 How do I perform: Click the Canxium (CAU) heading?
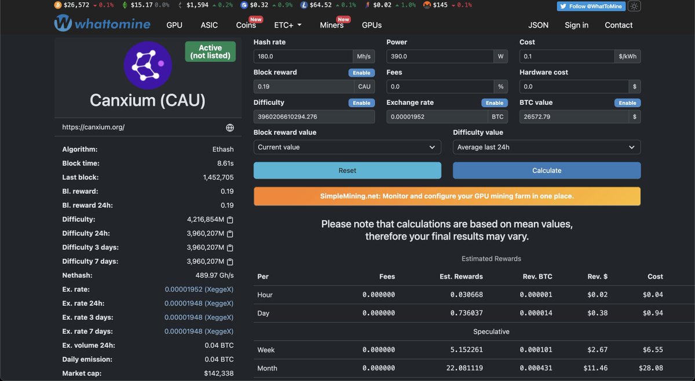click(x=148, y=101)
